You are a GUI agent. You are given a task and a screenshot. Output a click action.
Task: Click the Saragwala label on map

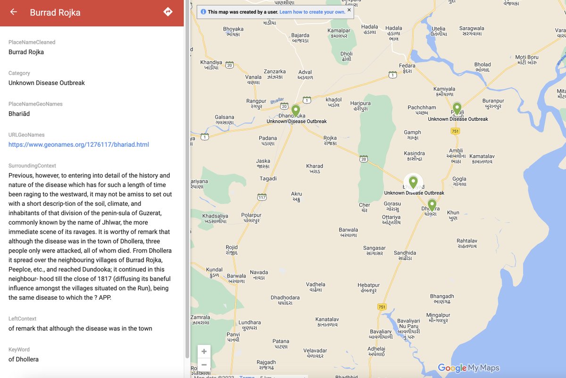coord(472,31)
